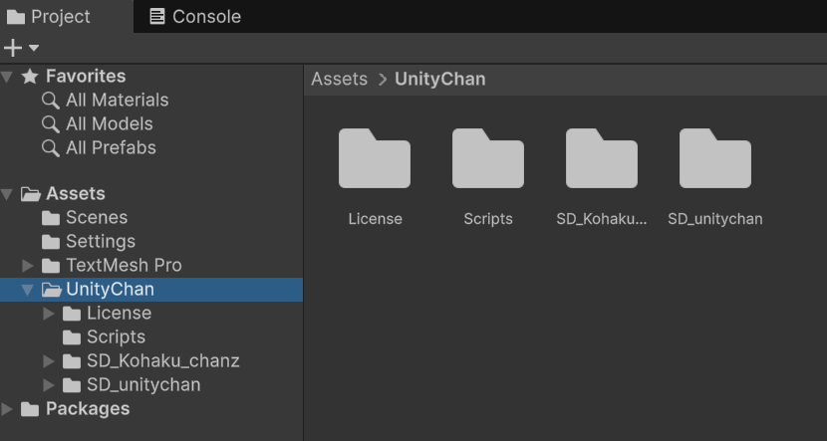This screenshot has width=827, height=441.
Task: Select the SD_Kohaku folder icon in grid
Action: 602,159
